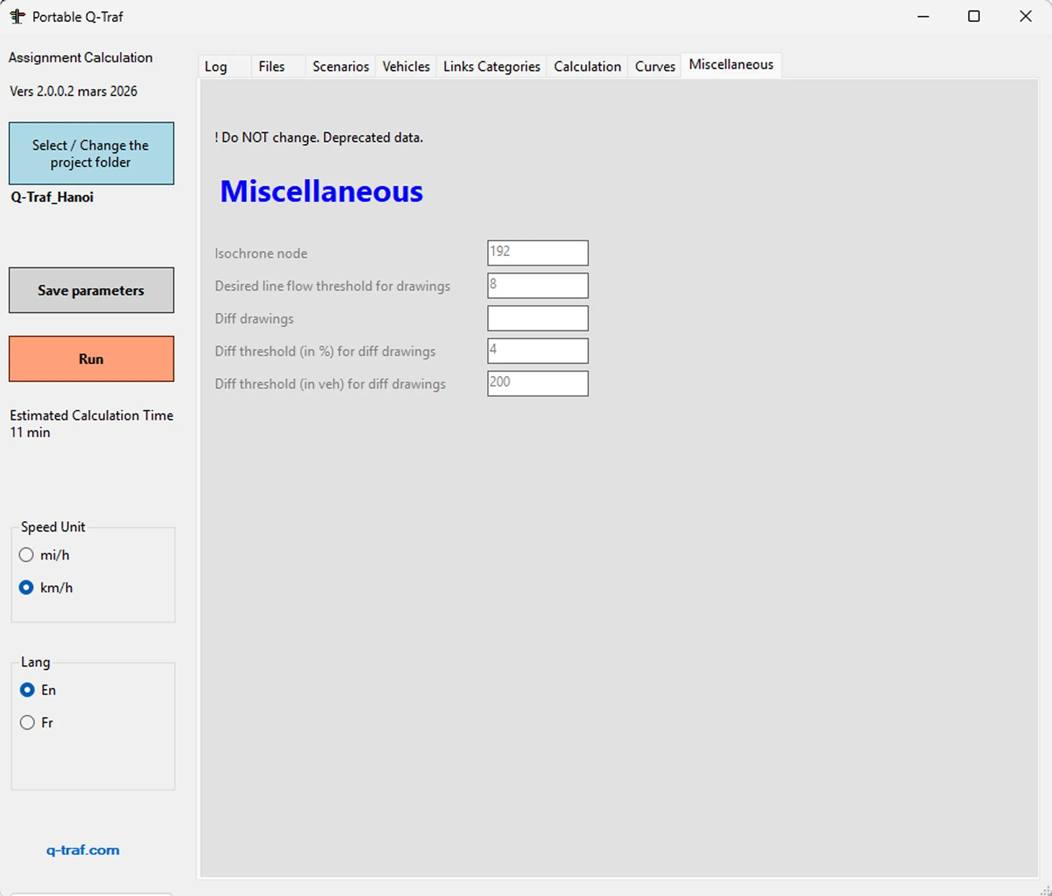Image resolution: width=1052 pixels, height=896 pixels.
Task: Switch to the Calculation tab
Action: 587,67
